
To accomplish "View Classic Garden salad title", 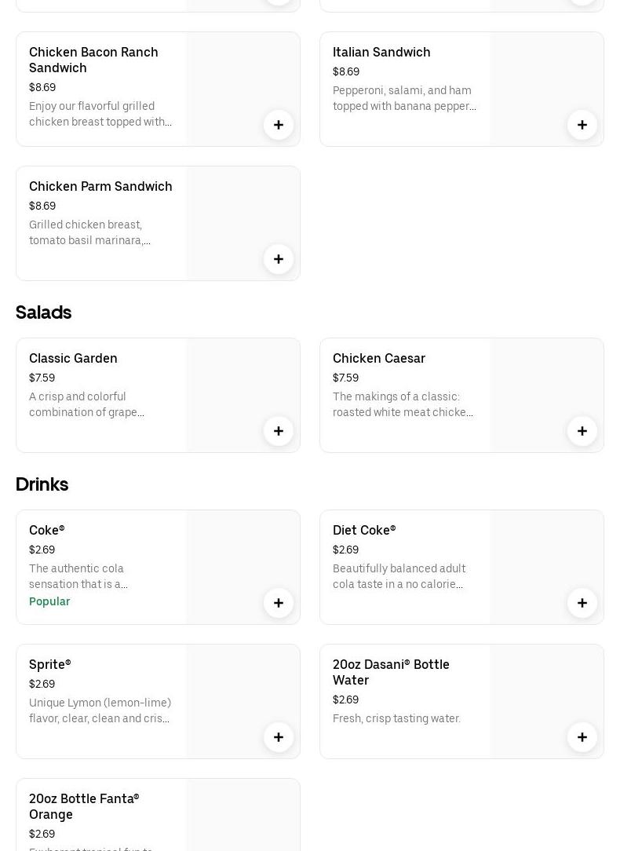I will [73, 358].
